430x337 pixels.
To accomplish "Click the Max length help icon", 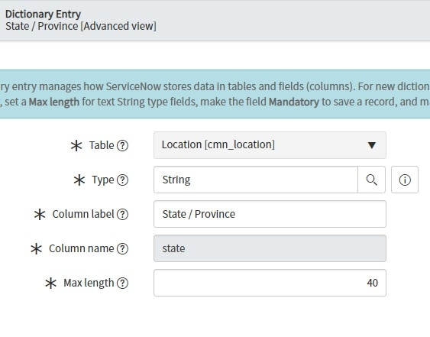I will coord(122,283).
